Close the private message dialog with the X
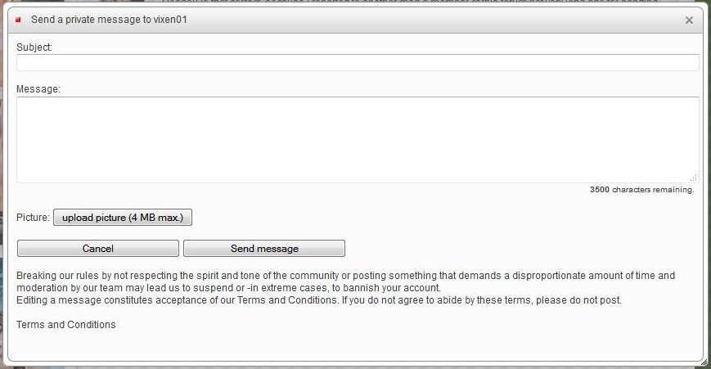 pyautogui.click(x=689, y=20)
